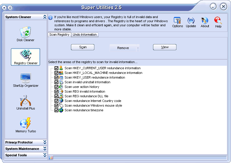231x163 pixels.
Task: Click the View button
Action: 165,47
